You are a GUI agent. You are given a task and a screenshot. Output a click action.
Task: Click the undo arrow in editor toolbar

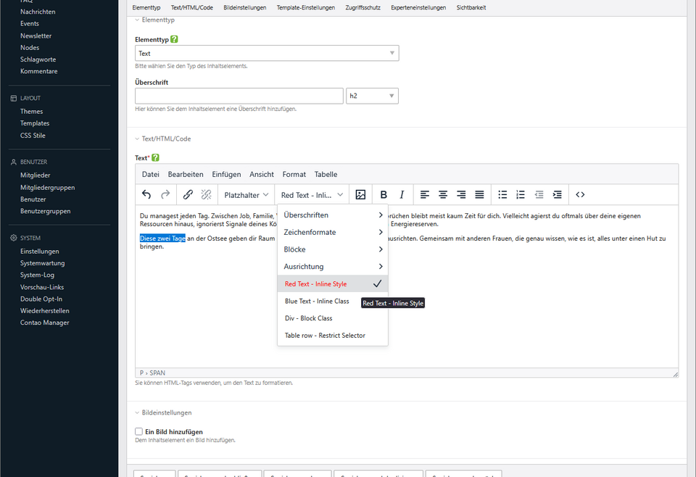tap(146, 194)
